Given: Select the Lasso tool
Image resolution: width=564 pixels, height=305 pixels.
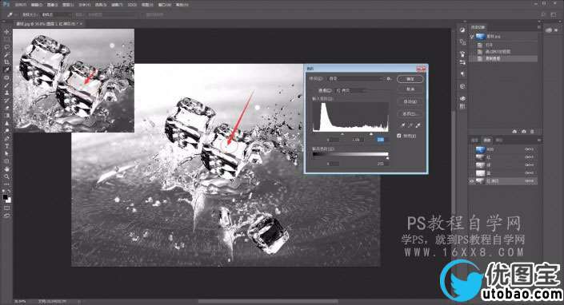Looking at the screenshot, I should pyautogui.click(x=6, y=47).
